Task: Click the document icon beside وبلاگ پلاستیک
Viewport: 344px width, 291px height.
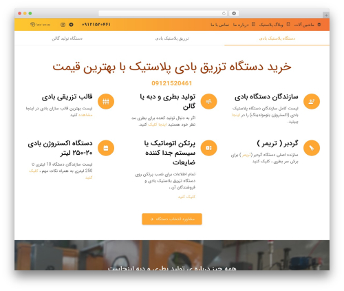Action: (288, 24)
